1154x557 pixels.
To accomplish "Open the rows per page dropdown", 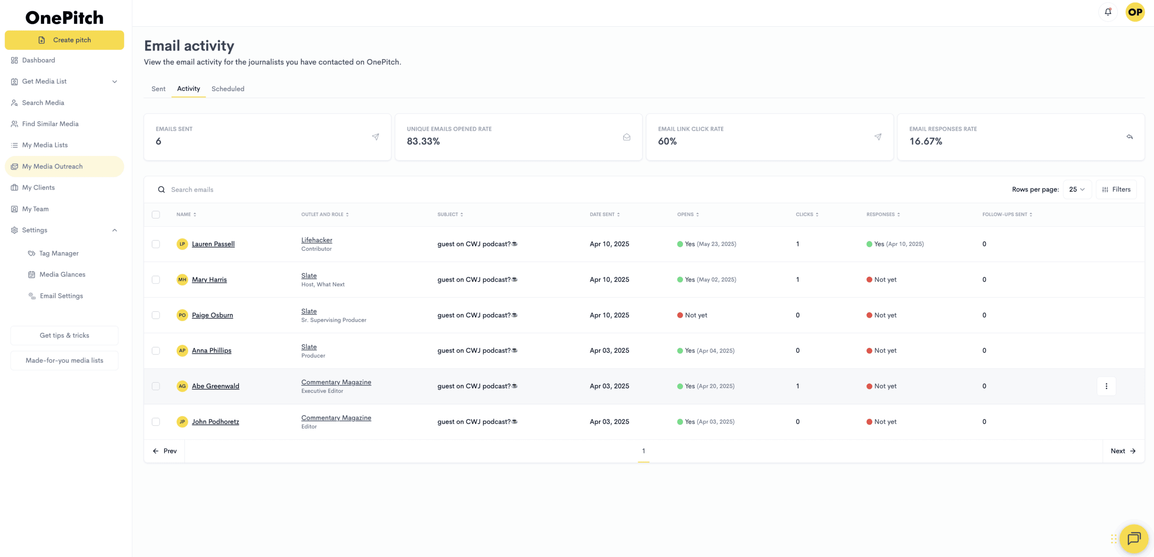I will (x=1076, y=189).
